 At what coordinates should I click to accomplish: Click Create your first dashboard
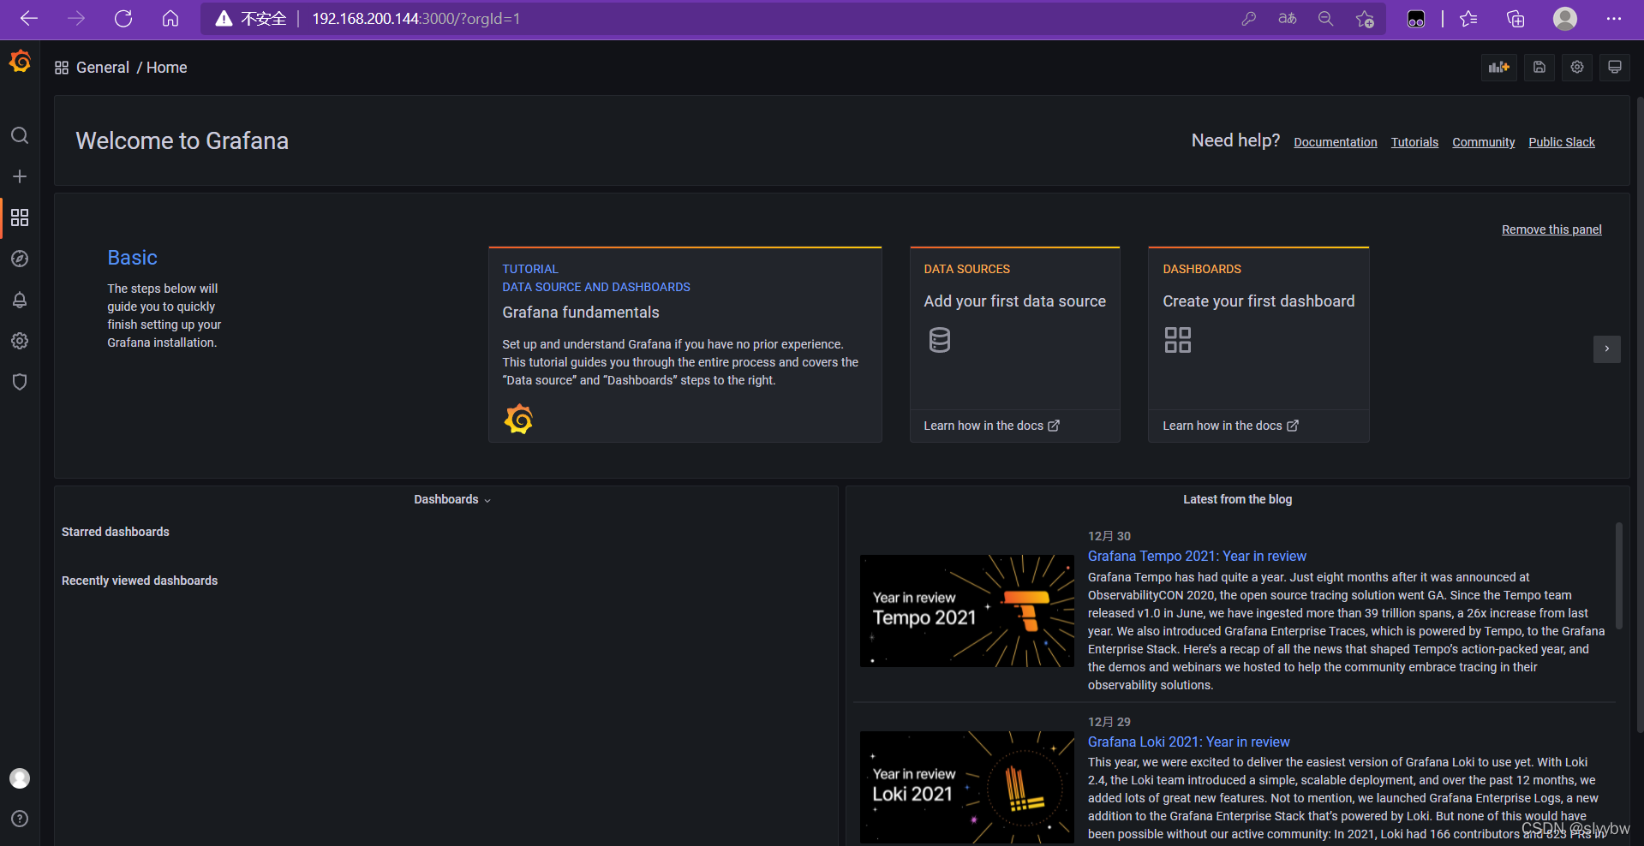tap(1258, 301)
